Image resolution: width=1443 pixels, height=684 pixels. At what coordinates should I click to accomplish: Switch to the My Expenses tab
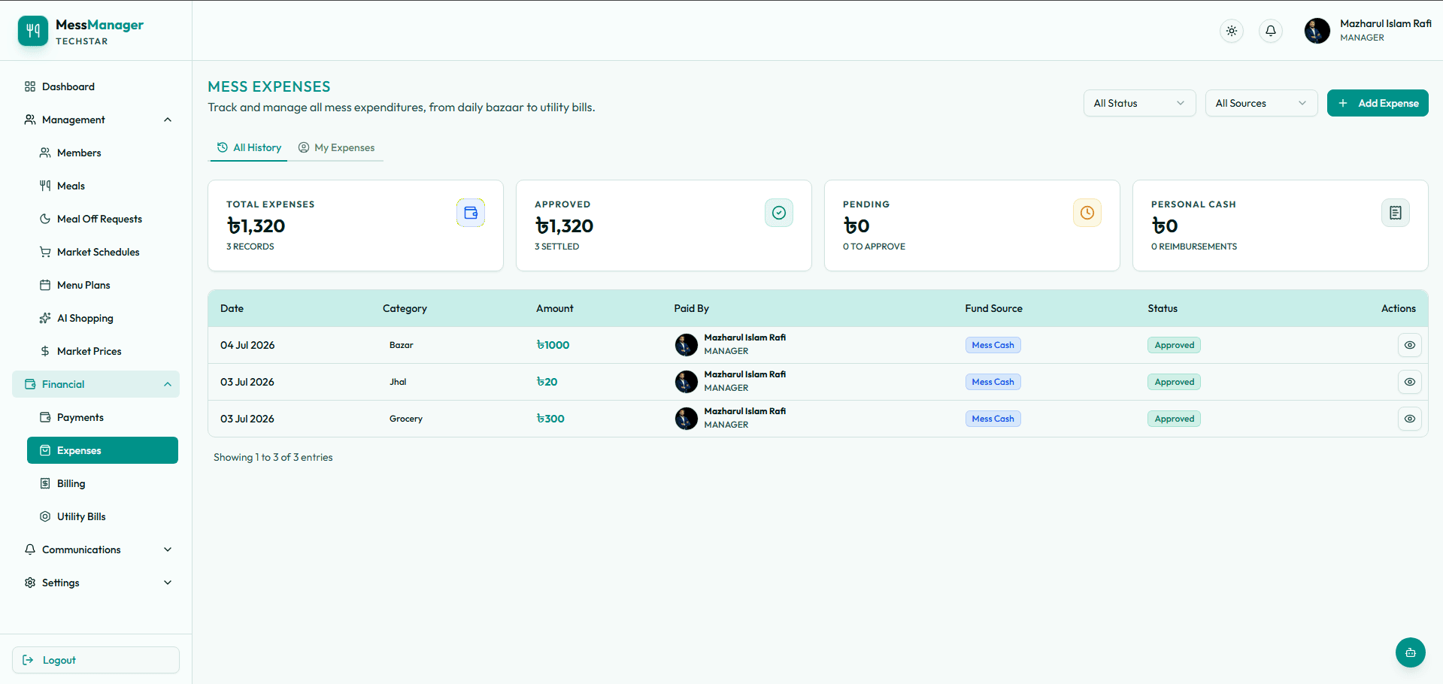336,147
